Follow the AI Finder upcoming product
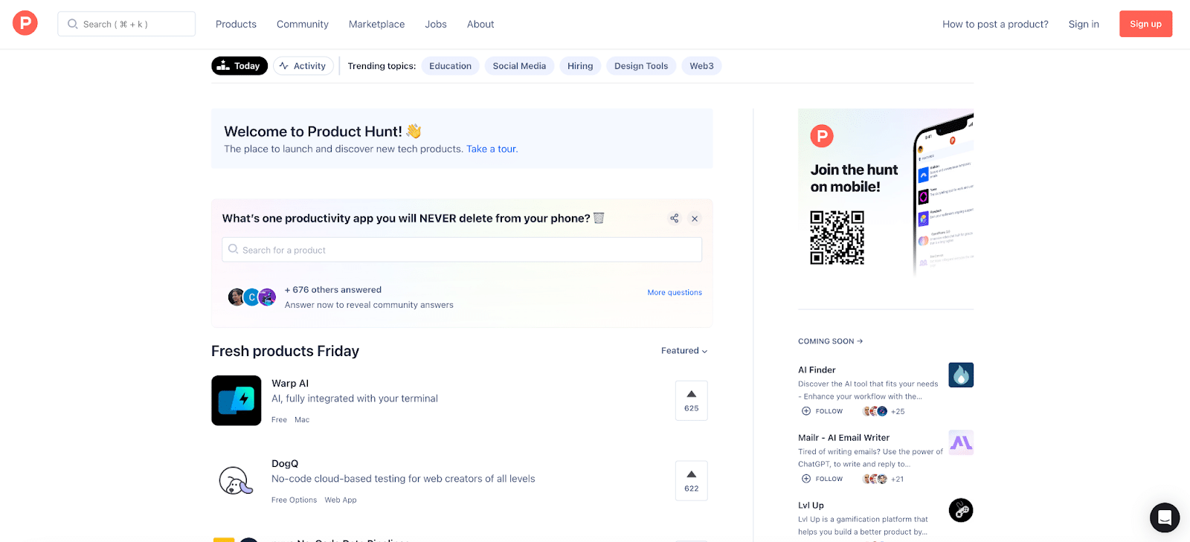This screenshot has height=542, width=1190. click(822, 411)
